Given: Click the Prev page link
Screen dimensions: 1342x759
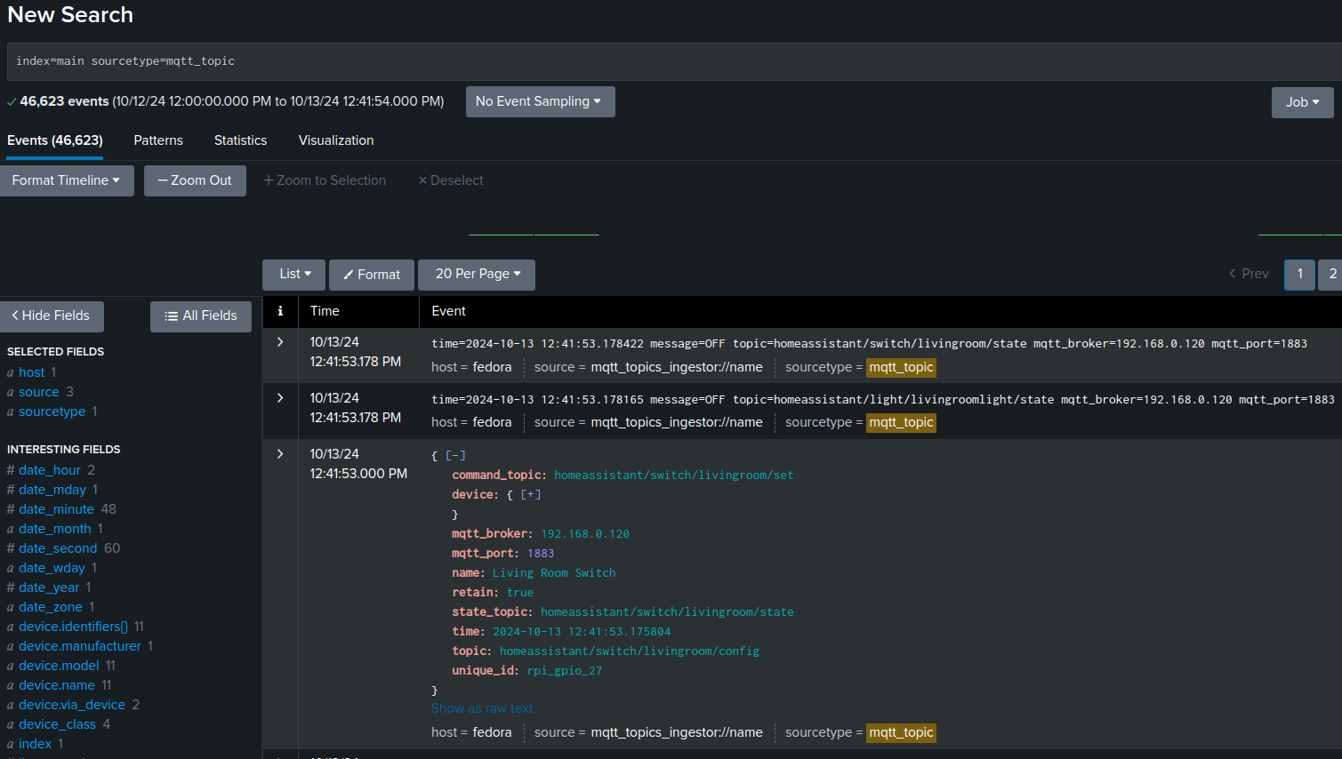Looking at the screenshot, I should click(1249, 274).
